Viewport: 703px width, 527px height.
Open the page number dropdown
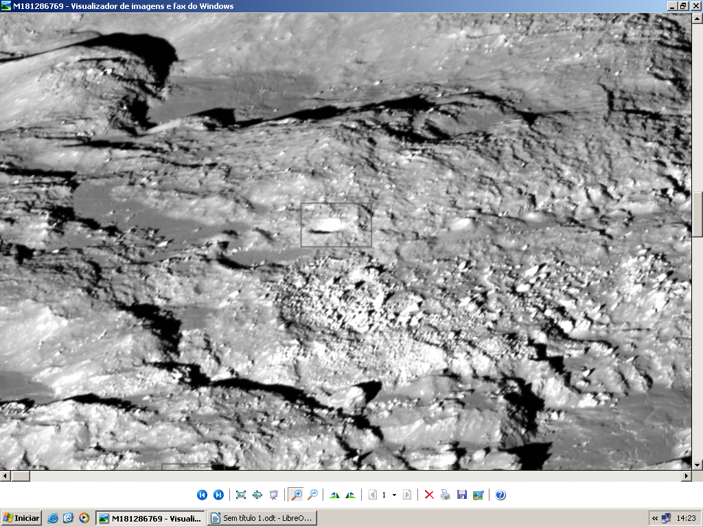pyautogui.click(x=394, y=495)
